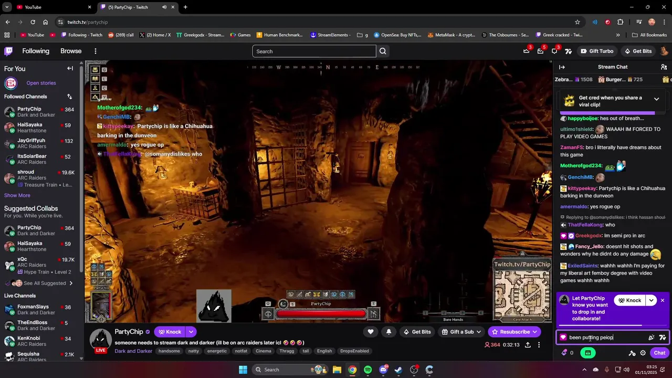The width and height of the screenshot is (672, 378).
Task: Click the channel points icon at chat bottom
Action: 565,353
